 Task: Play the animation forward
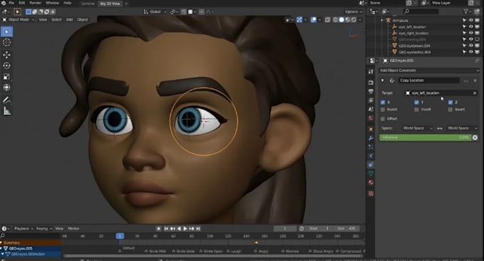[185, 229]
